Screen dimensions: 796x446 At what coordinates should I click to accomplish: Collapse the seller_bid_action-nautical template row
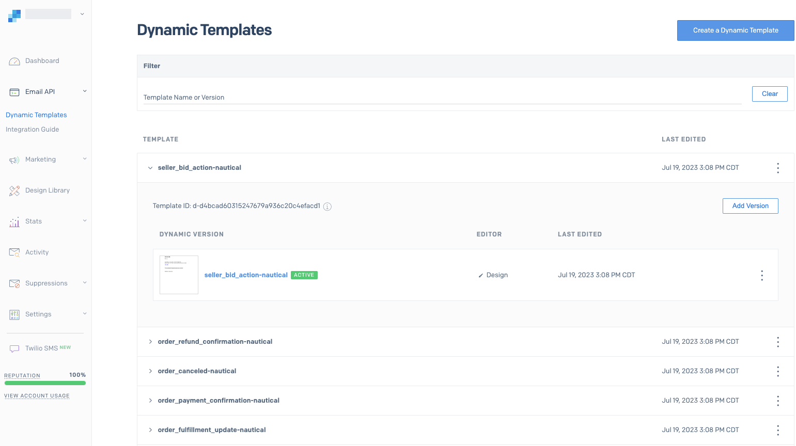click(x=150, y=168)
